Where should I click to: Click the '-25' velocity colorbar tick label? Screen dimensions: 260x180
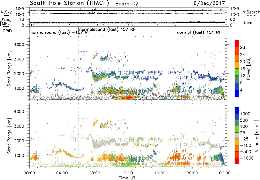[x=244, y=139]
